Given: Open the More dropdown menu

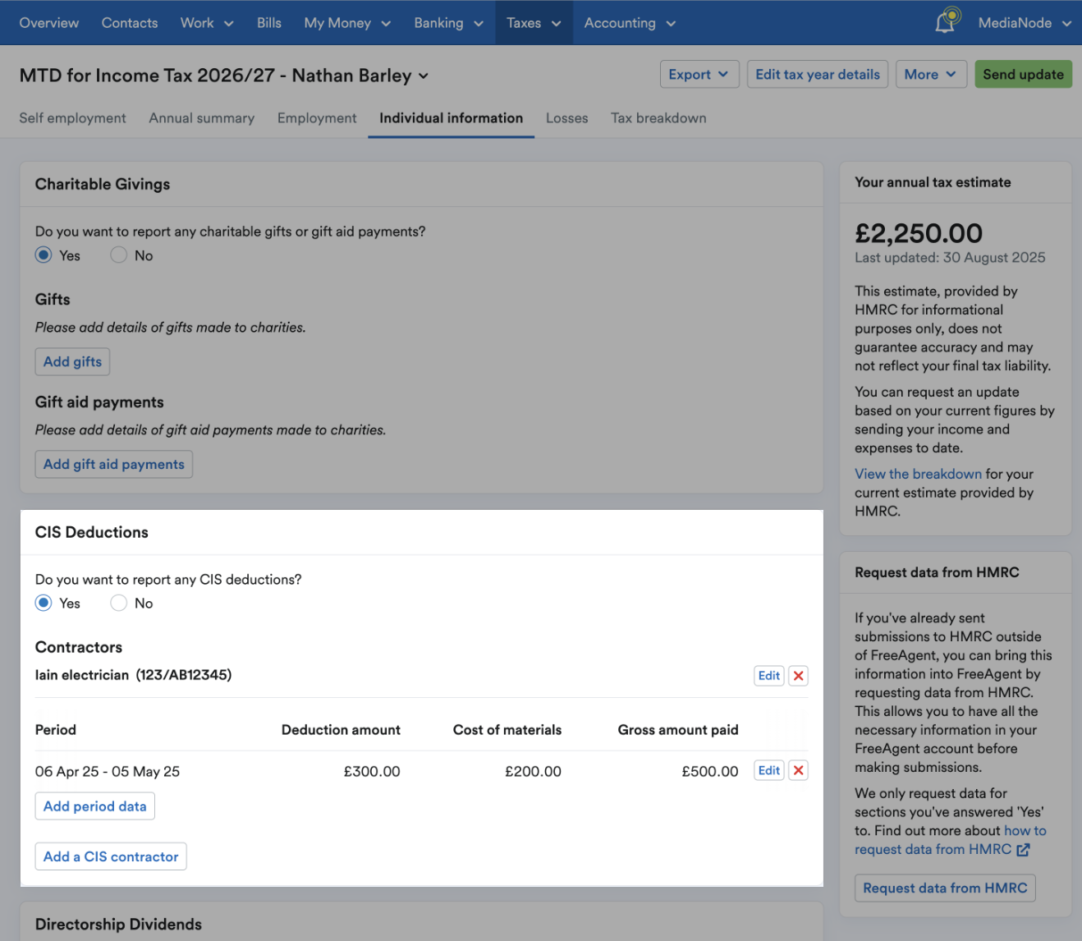Looking at the screenshot, I should click(x=931, y=74).
